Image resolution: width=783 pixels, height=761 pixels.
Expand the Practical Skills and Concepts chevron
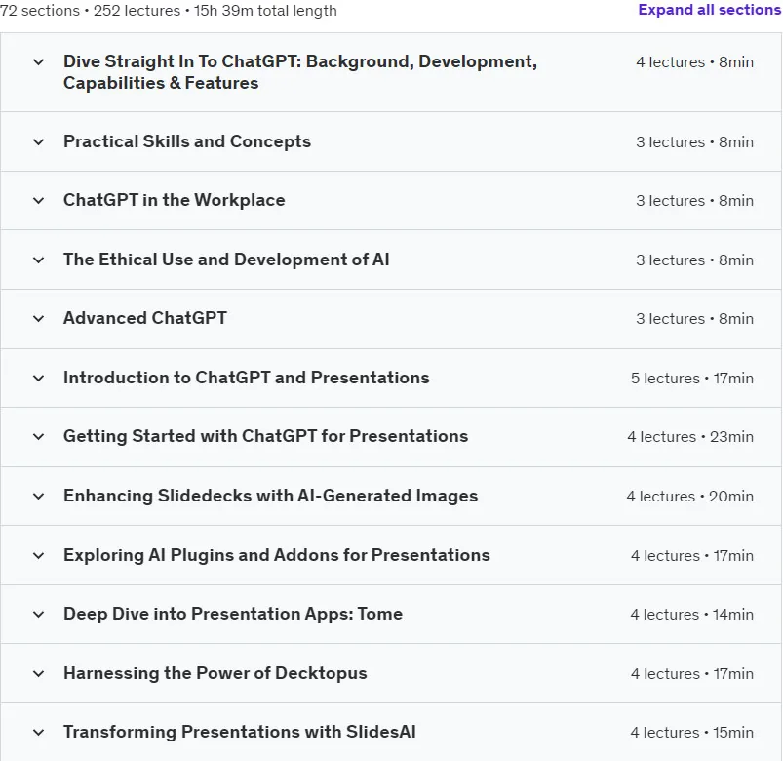coord(38,142)
